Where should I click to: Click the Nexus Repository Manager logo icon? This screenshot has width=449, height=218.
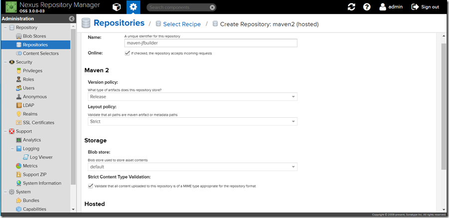coord(11,7)
